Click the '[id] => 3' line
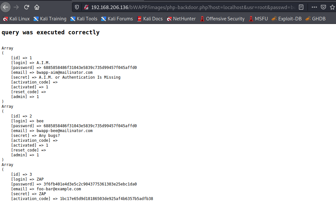 click(x=21, y=174)
